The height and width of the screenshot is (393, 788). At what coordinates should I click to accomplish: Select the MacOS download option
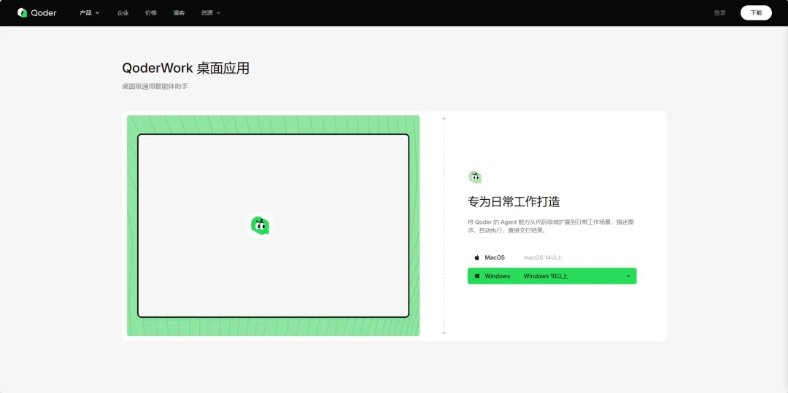(552, 257)
